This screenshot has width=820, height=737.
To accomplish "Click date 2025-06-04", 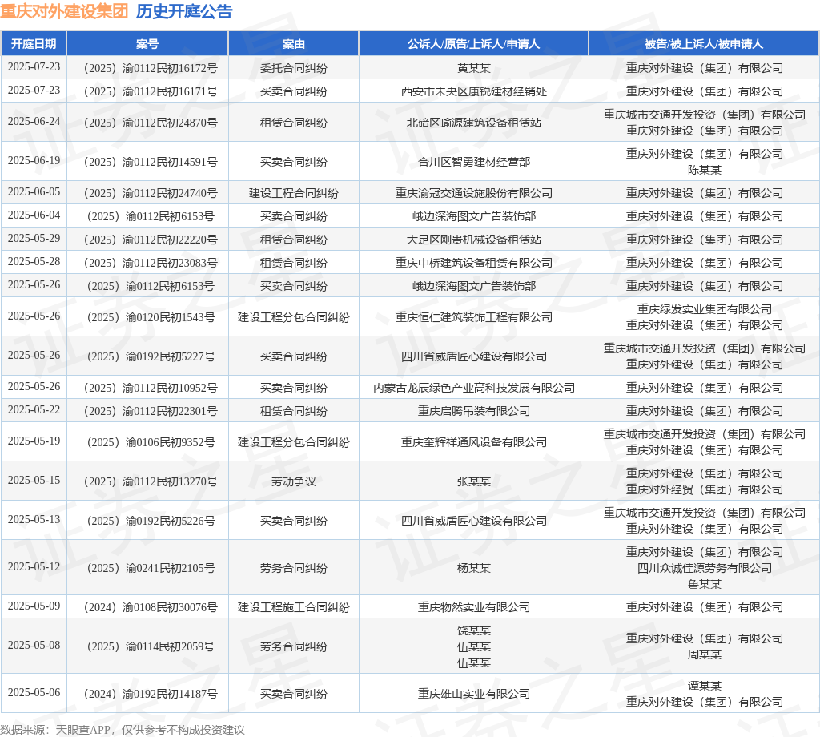I will [x=34, y=215].
